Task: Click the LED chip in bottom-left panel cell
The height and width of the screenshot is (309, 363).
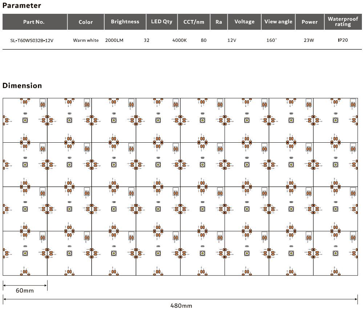Action: coord(25,253)
